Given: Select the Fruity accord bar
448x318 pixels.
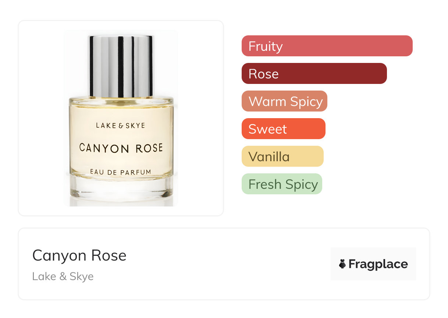Looking at the screenshot, I should 327,46.
